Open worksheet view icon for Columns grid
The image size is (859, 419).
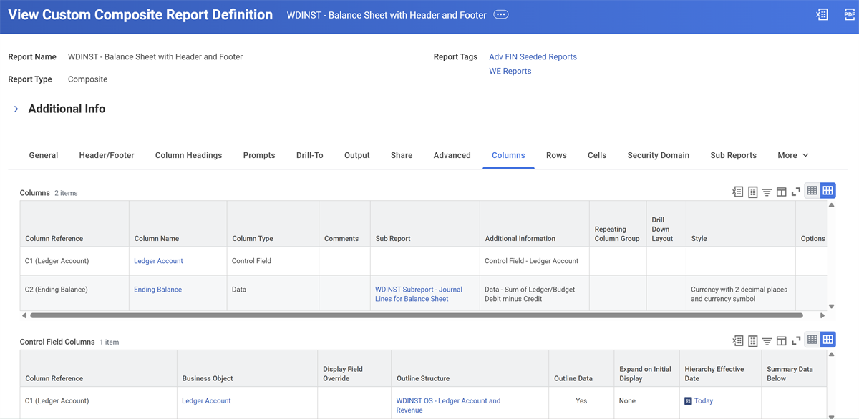752,192
